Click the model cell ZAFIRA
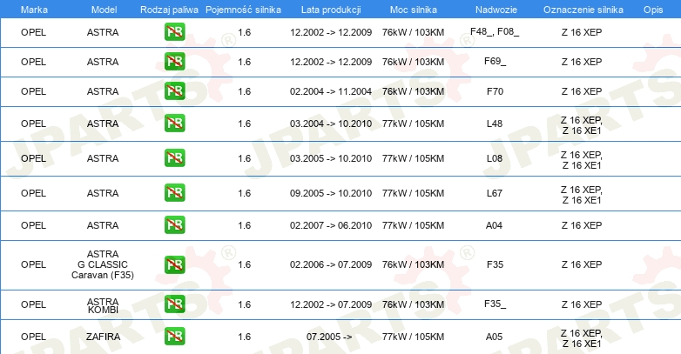The image size is (681, 354). 103,337
